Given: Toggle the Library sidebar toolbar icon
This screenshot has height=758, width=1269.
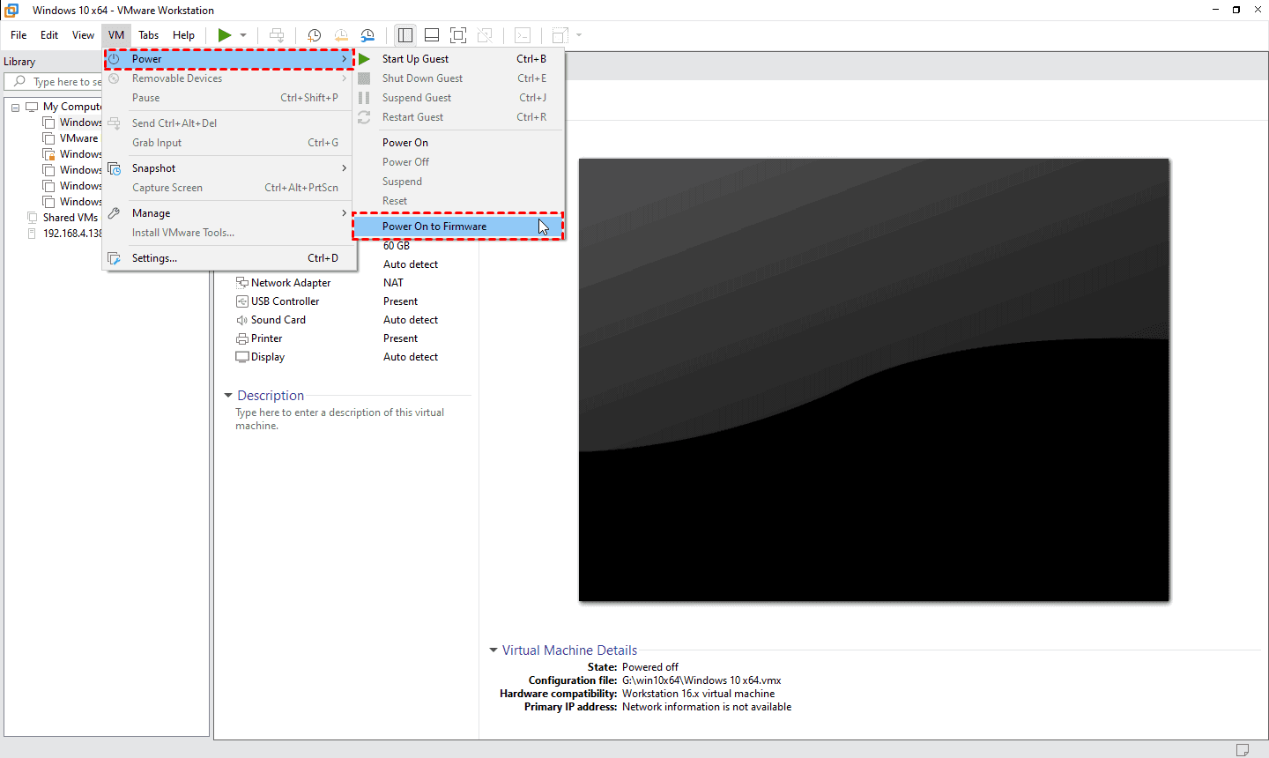Looking at the screenshot, I should [405, 35].
